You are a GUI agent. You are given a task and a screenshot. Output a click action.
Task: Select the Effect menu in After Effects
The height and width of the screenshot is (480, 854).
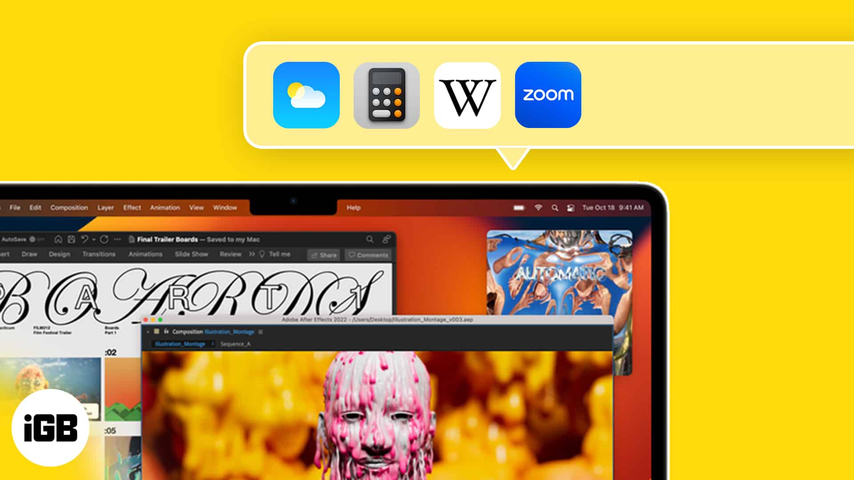[x=130, y=208]
